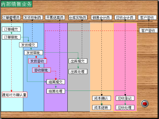This screenshot has width=159, height=119.
Task: Click the 应收登记 step
Action: click(125, 98)
